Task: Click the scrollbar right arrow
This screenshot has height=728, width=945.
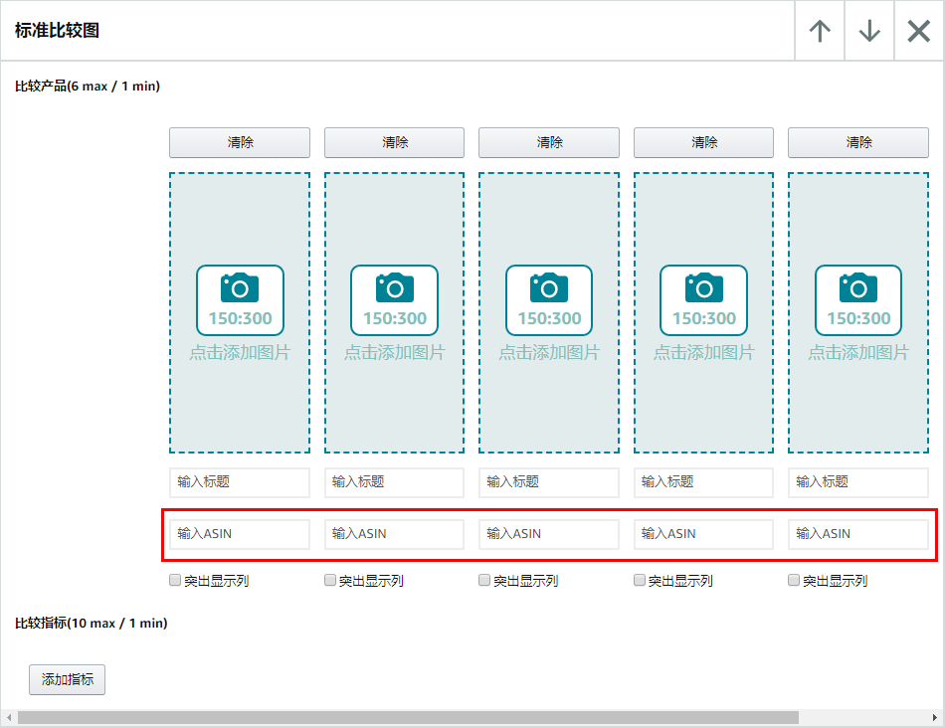Action: tap(936, 718)
